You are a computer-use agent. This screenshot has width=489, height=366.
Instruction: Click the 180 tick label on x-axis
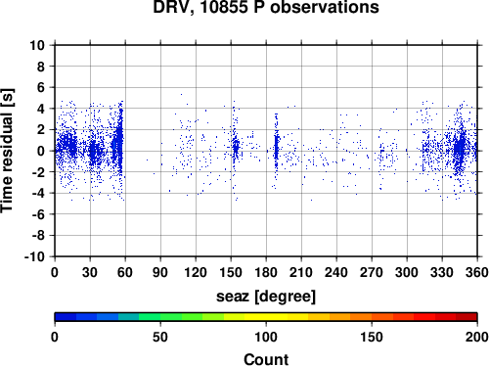(266, 272)
